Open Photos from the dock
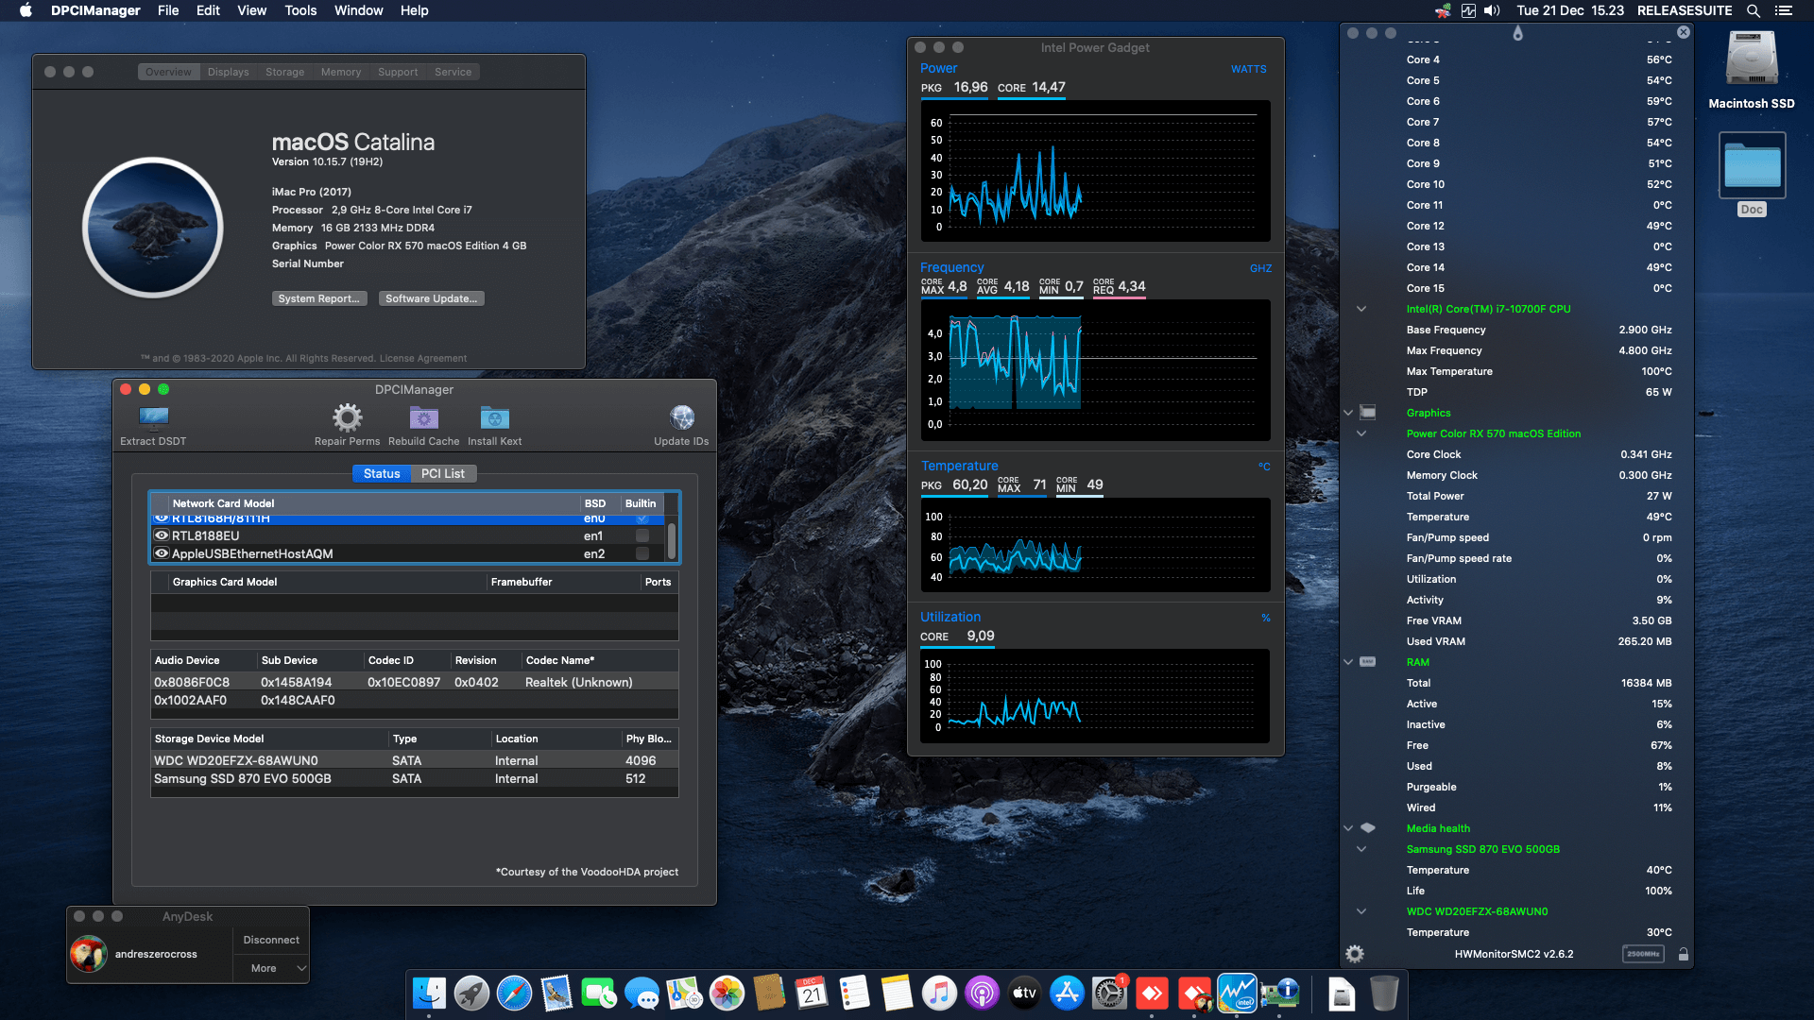 click(x=727, y=994)
